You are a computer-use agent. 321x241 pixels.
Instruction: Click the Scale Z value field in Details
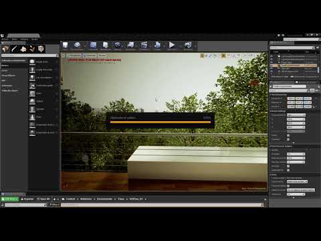pos(308,106)
